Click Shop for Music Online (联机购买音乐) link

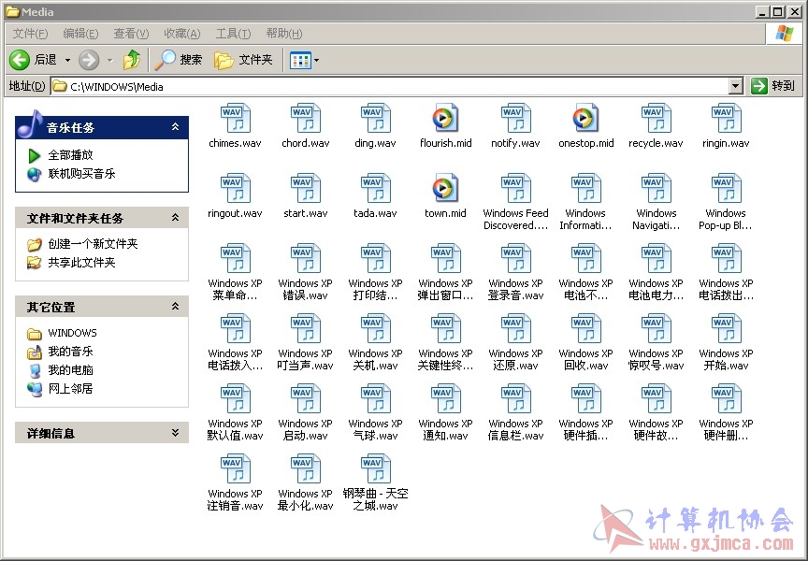pyautogui.click(x=81, y=174)
